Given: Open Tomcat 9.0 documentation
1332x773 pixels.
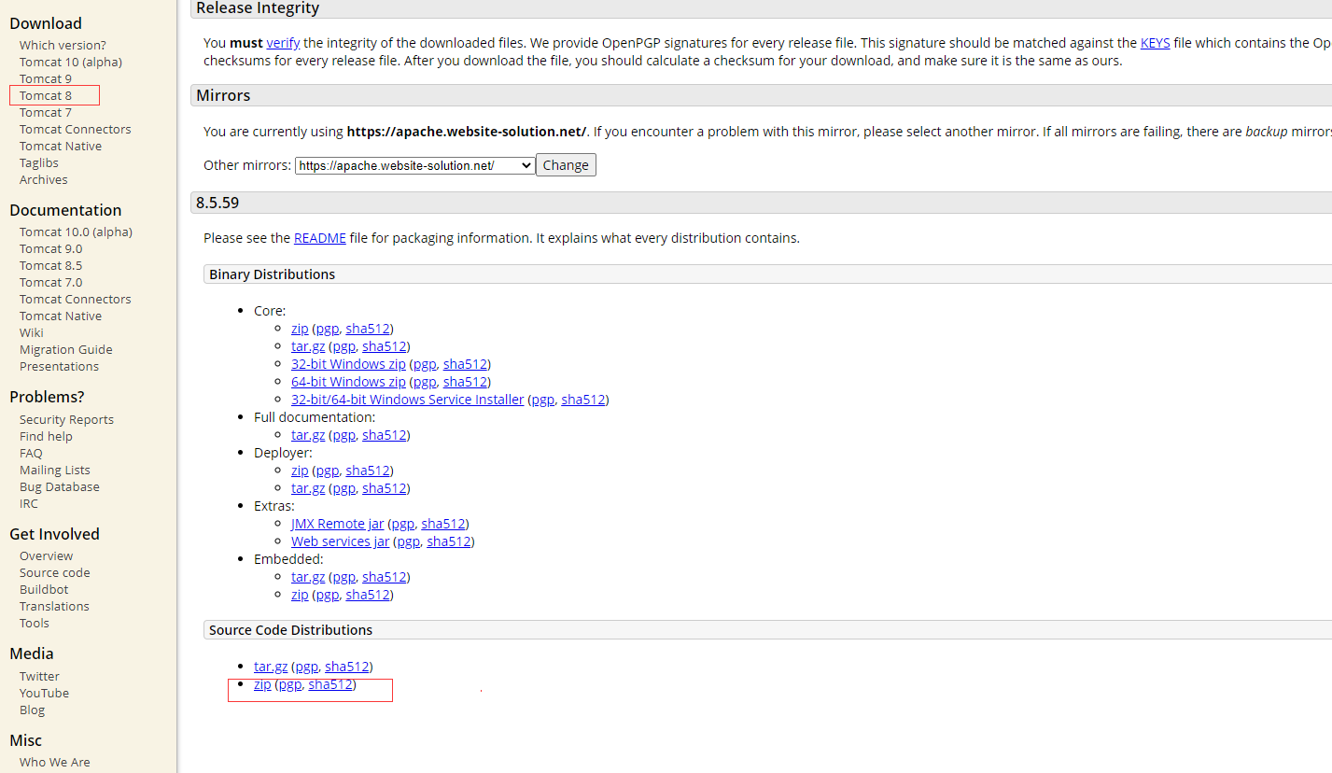Looking at the screenshot, I should 50,248.
